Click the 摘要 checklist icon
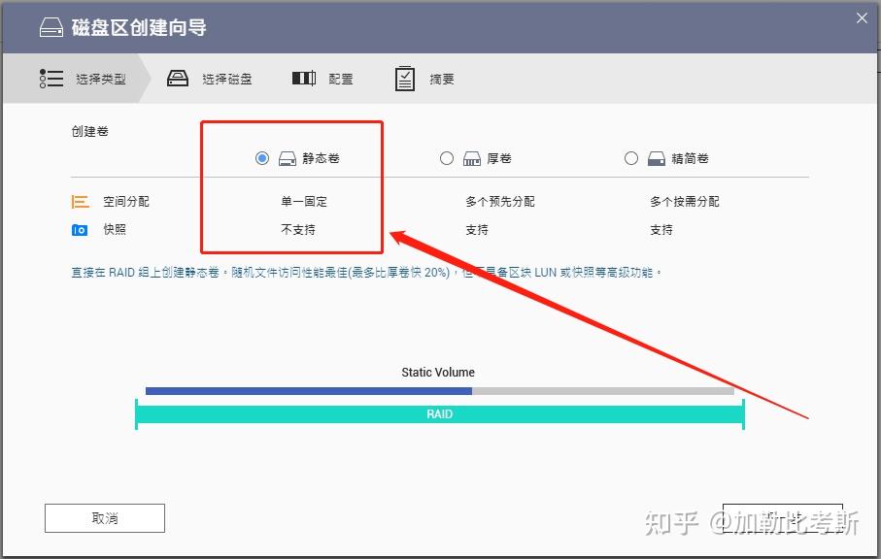881x559 pixels. point(404,78)
